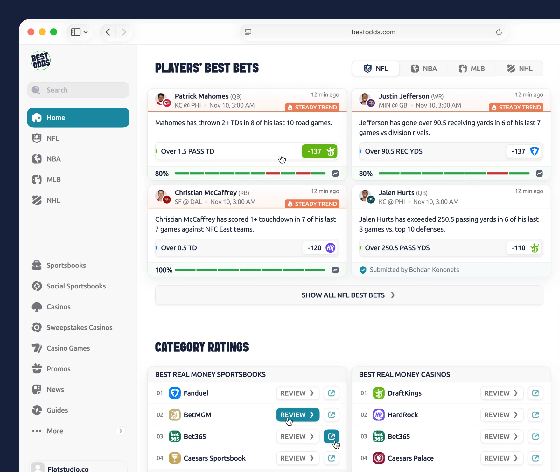Screen dimensions: 560x472
Task: Open NHL in the sidebar
Action: coord(78,200)
